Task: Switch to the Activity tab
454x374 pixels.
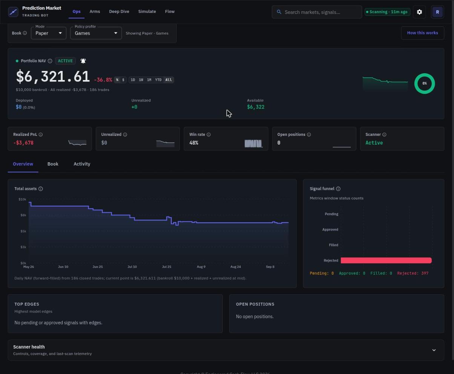Action: click(x=82, y=164)
